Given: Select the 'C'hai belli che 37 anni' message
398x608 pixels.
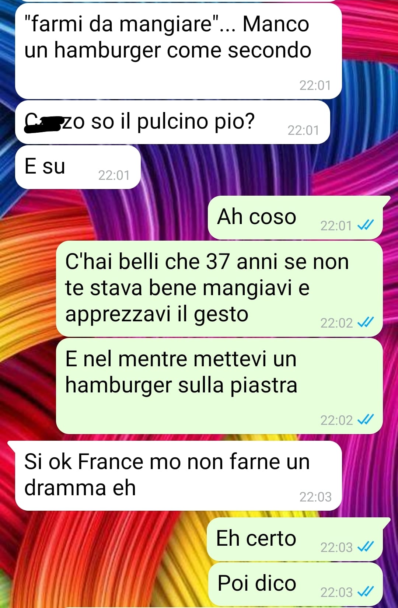Looking at the screenshot, I should pos(219,289).
